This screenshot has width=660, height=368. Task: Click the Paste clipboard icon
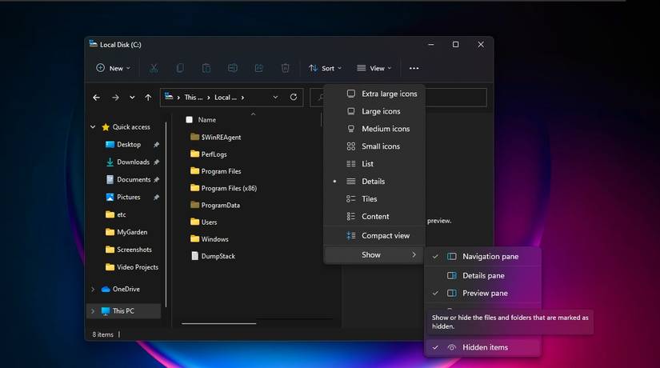tap(206, 68)
